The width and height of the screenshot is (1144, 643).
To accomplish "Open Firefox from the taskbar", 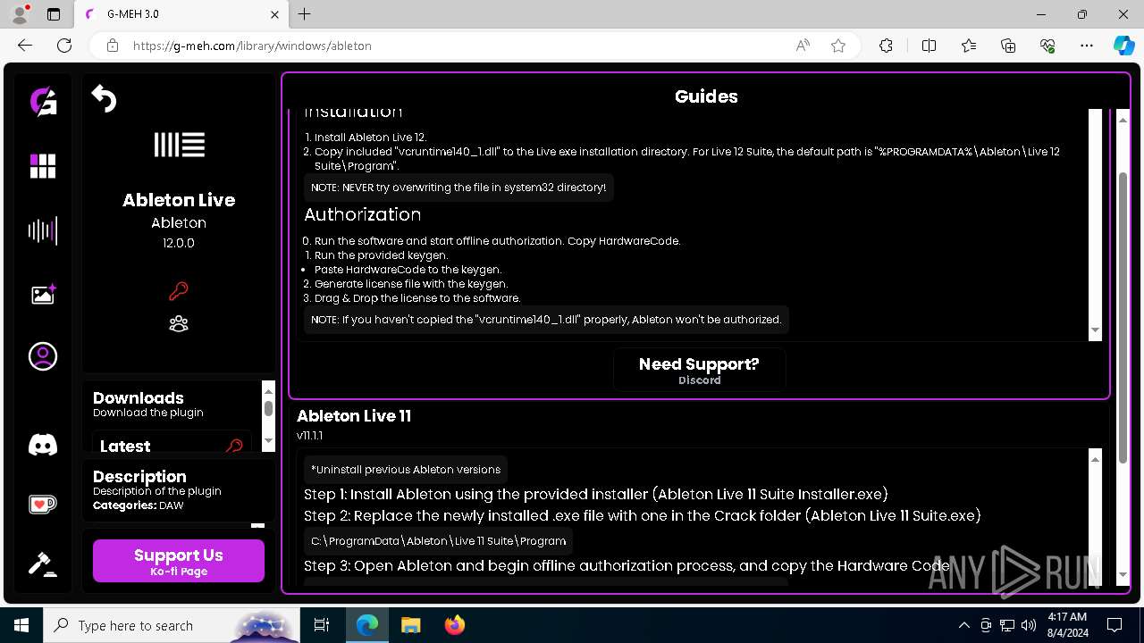I will (454, 625).
